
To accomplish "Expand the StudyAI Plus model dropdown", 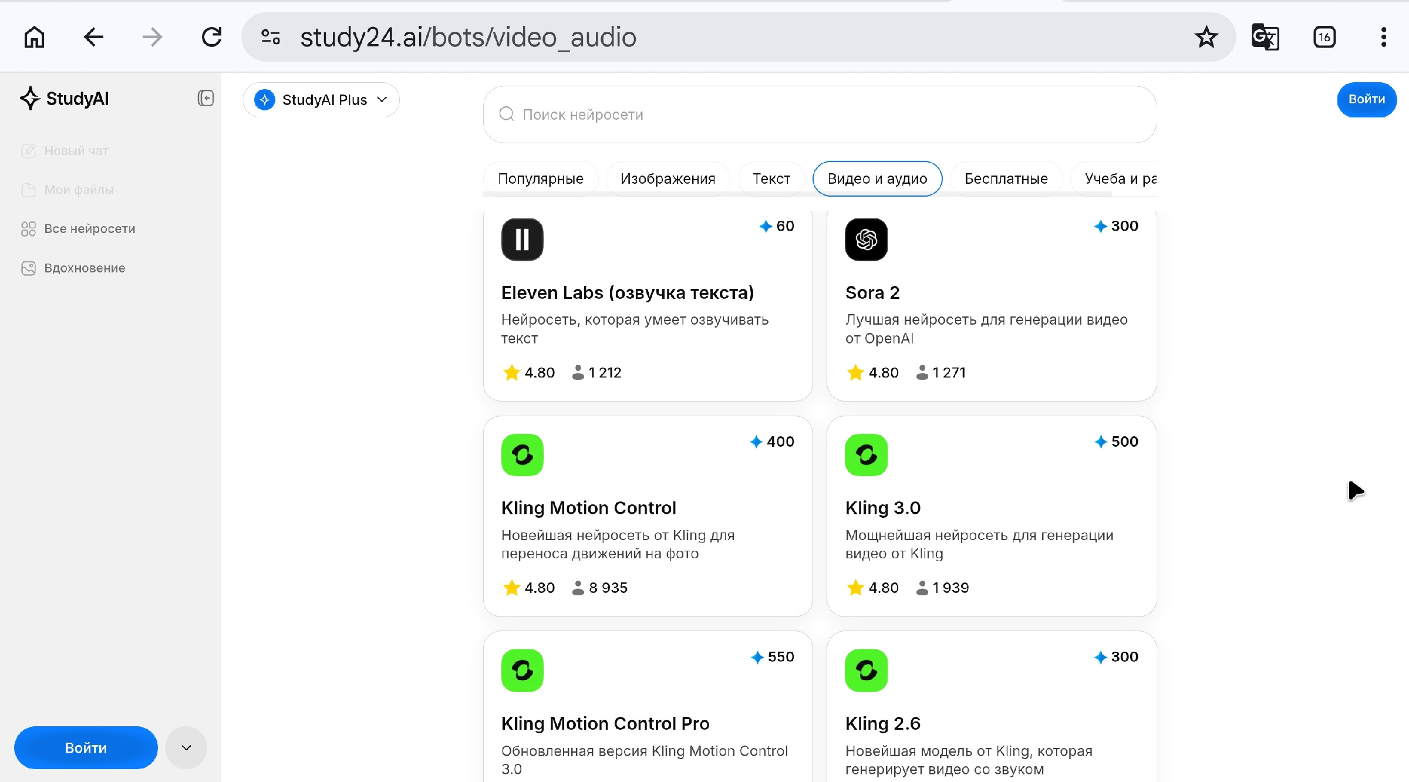I will pyautogui.click(x=321, y=100).
